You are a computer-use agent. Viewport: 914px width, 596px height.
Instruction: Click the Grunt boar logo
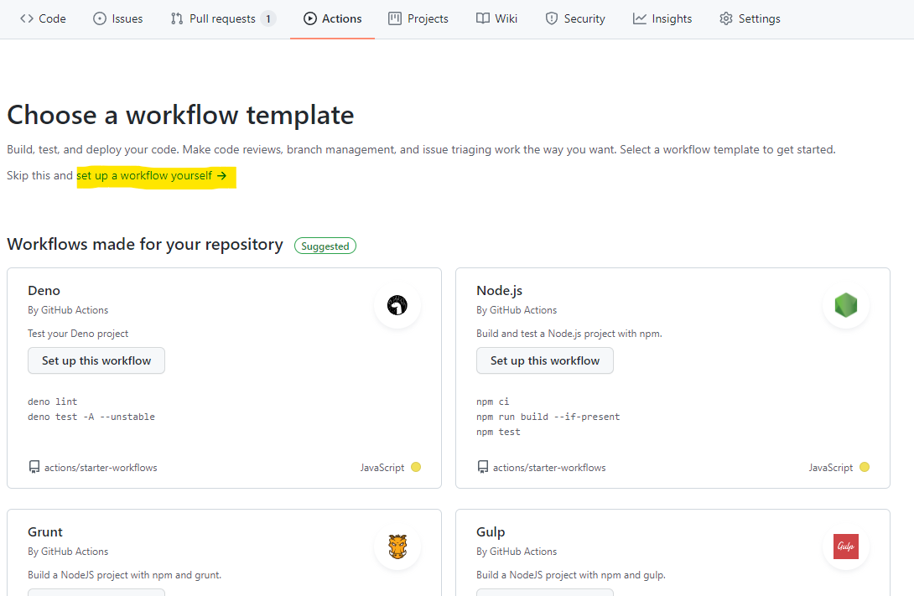(397, 547)
